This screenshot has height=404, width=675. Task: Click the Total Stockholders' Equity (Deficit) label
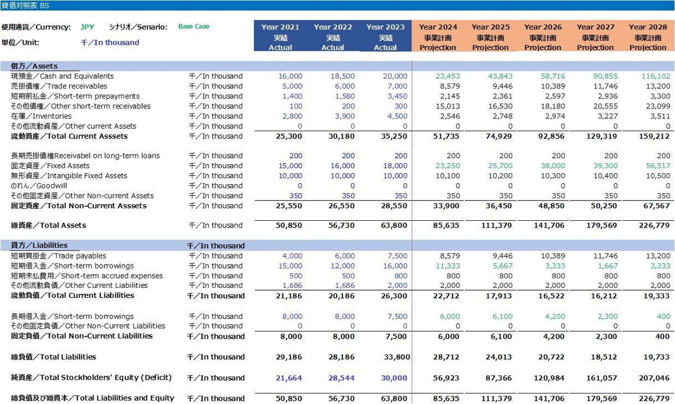pos(91,377)
